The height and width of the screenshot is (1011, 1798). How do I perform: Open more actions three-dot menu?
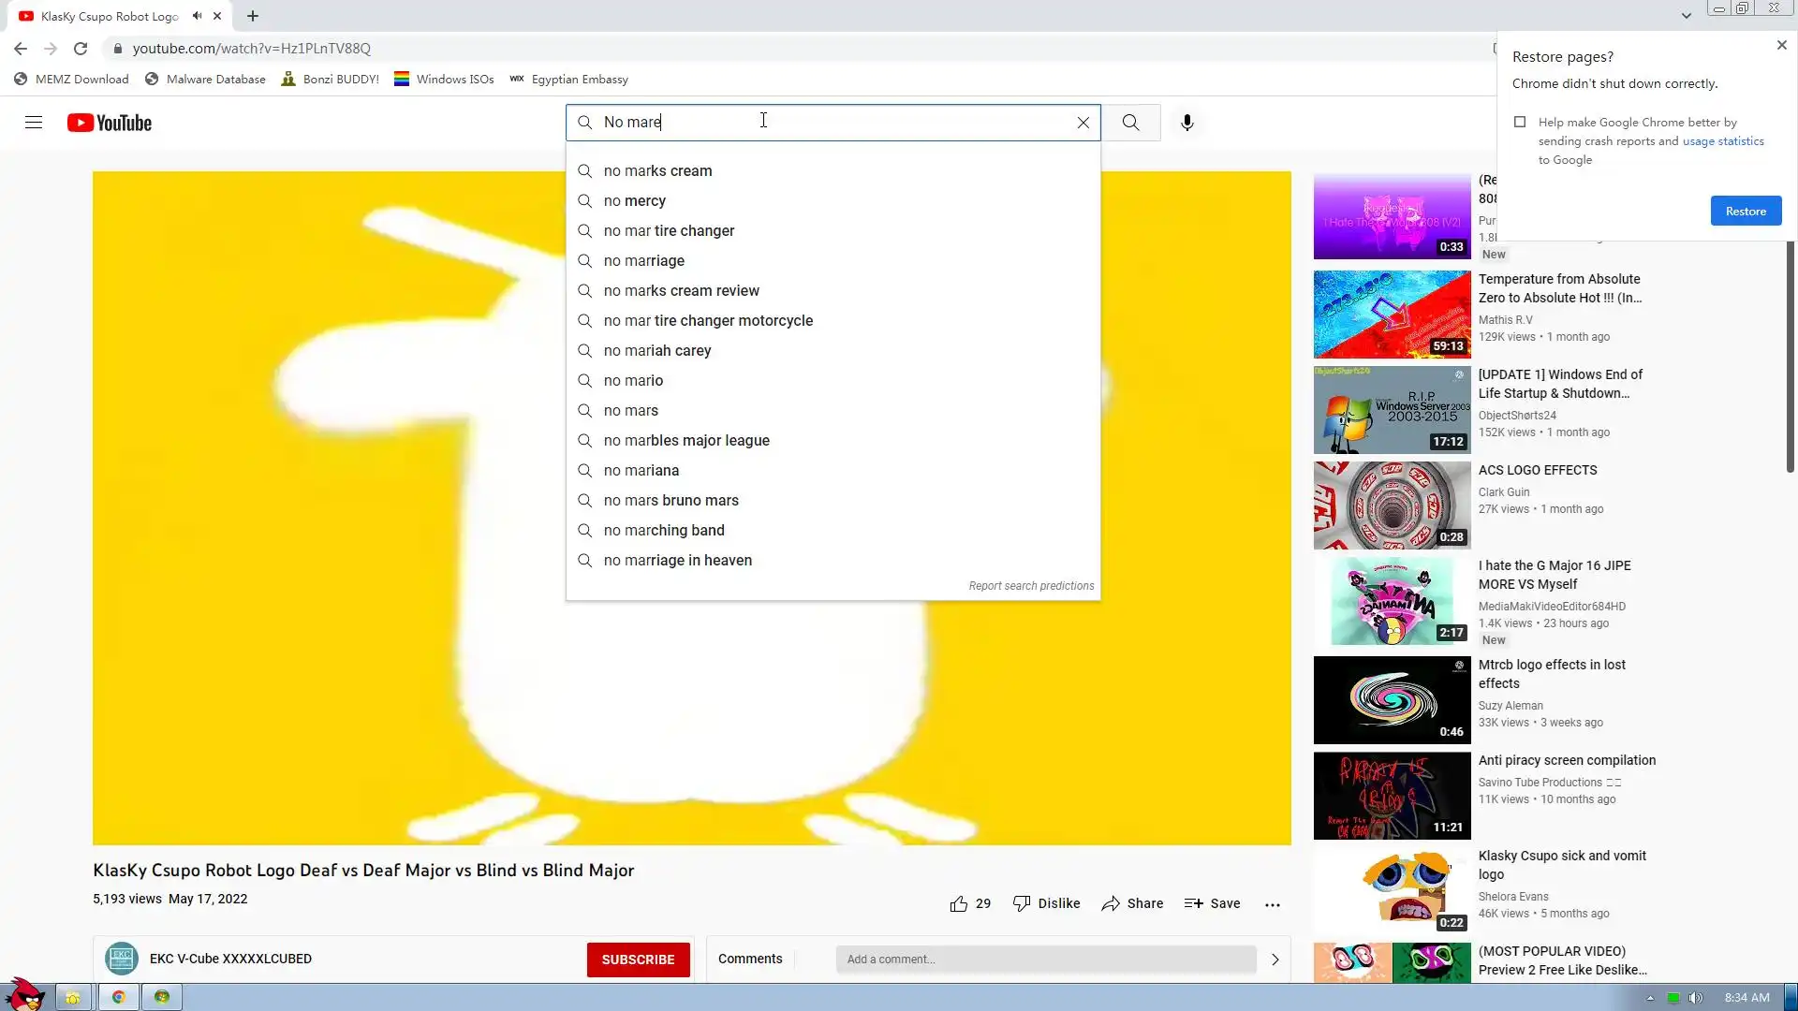click(1272, 904)
